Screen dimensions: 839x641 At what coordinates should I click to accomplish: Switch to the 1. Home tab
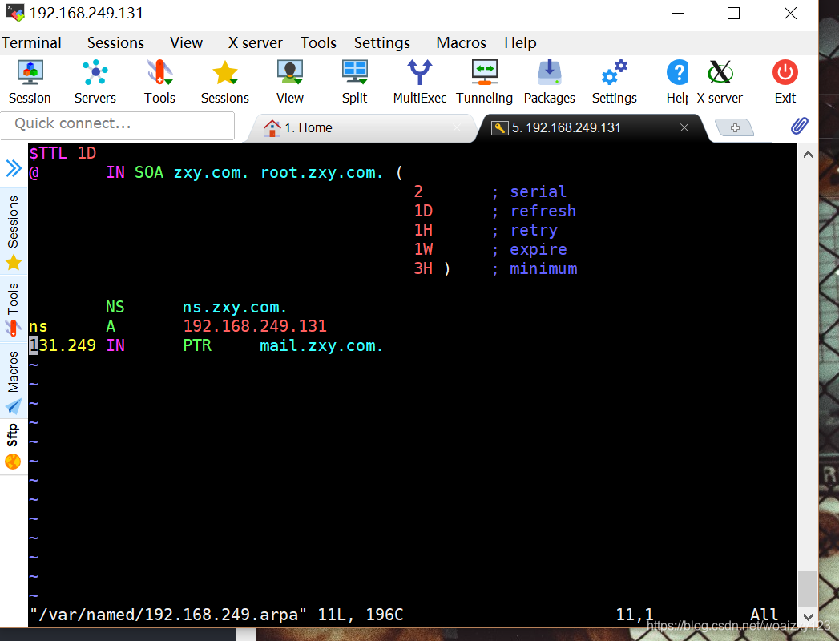point(361,128)
